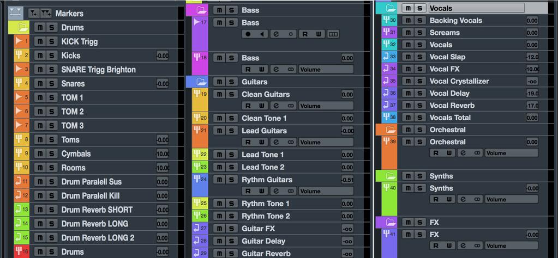Solo the Rooms track
558x258 pixels.
[x=52, y=168]
